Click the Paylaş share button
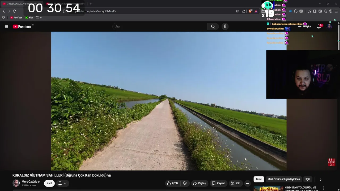Viewport: 340px width, 191px height. pyautogui.click(x=199, y=183)
